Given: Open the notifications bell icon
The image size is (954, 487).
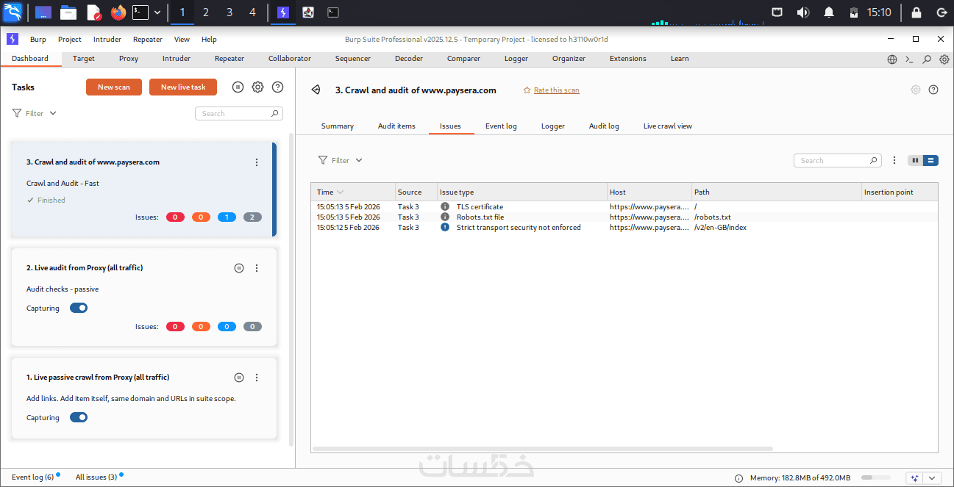Looking at the screenshot, I should tap(829, 12).
